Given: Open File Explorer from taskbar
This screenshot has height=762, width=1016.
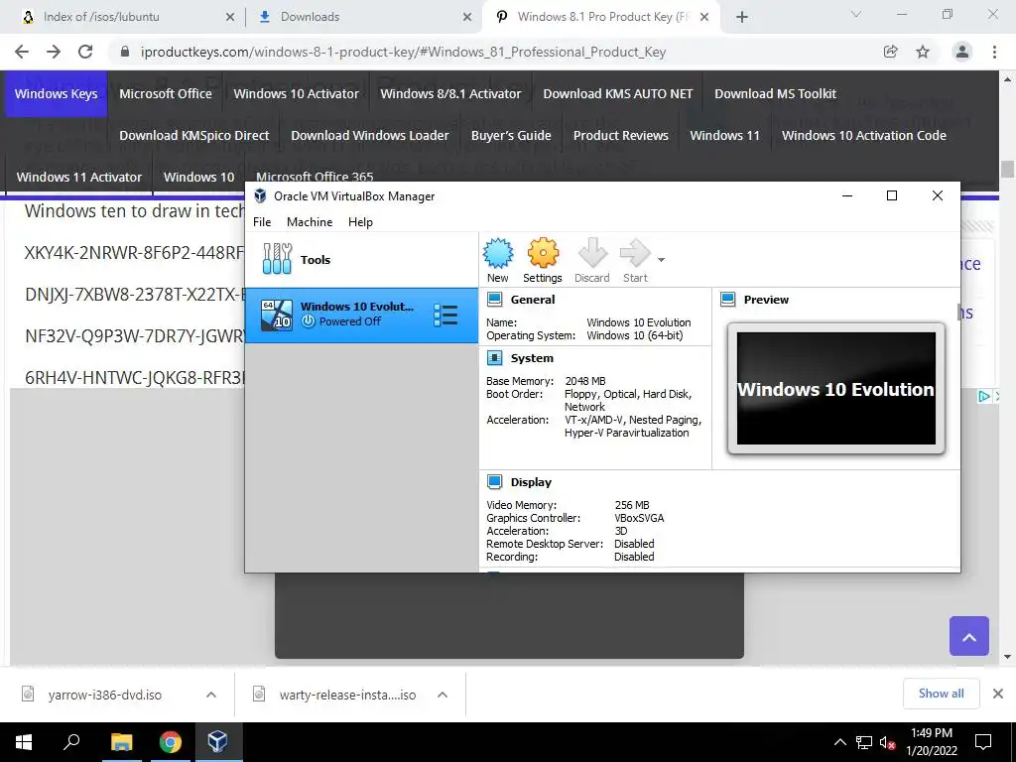Looking at the screenshot, I should tap(121, 742).
